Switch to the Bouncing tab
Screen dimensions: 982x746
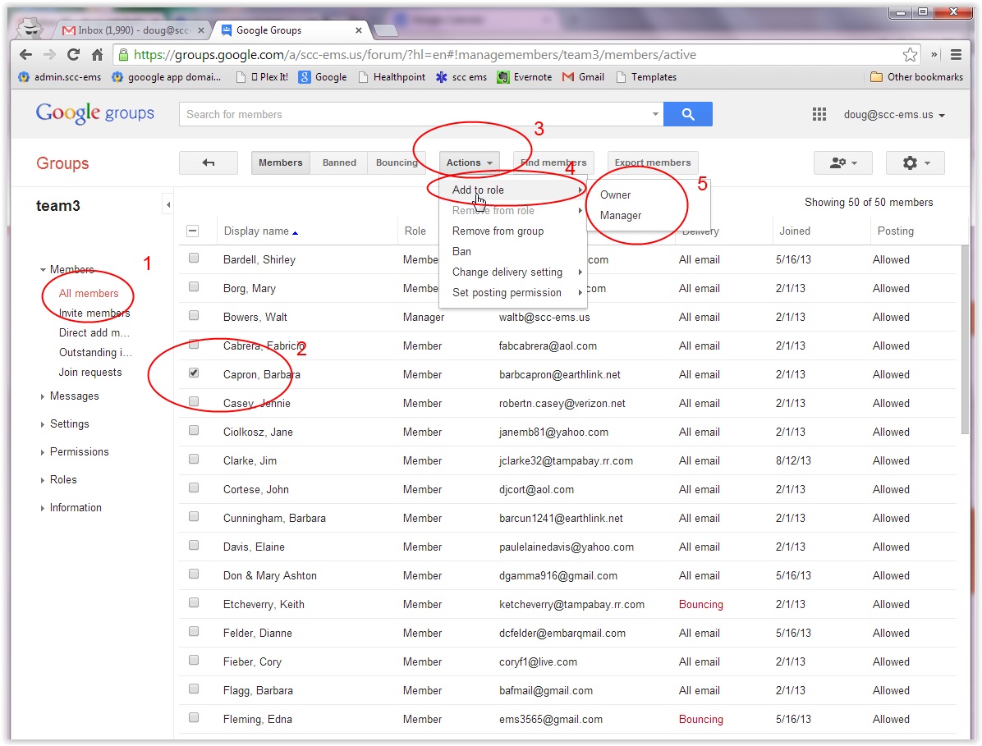[397, 162]
